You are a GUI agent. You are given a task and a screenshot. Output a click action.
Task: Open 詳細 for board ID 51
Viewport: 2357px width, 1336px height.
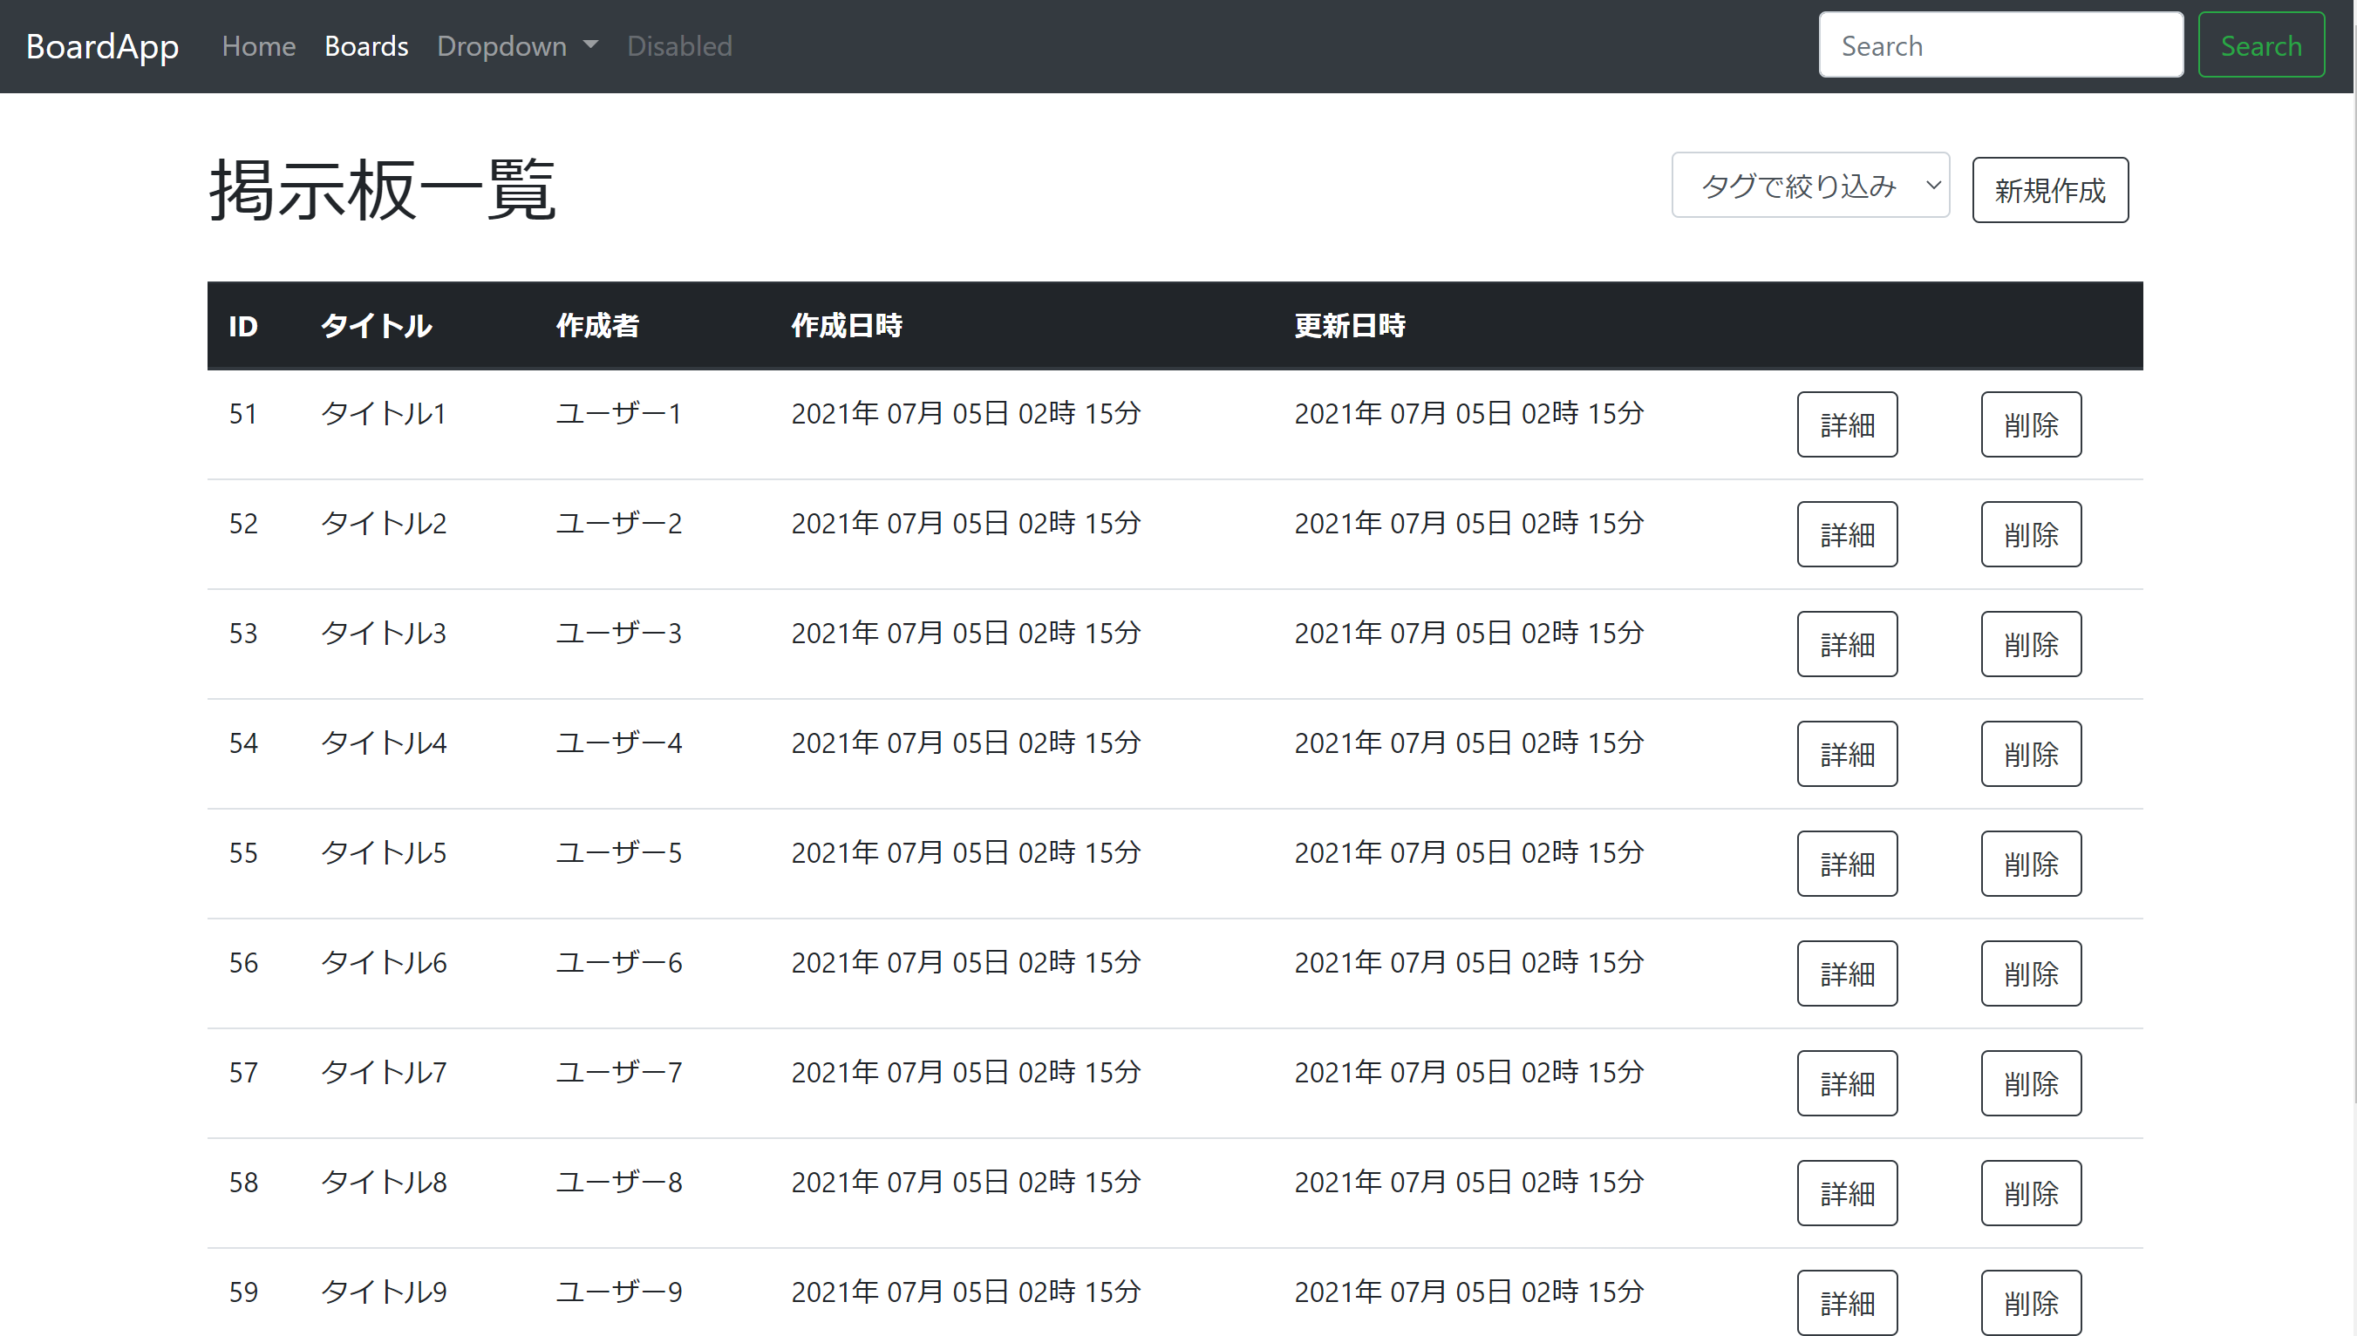[x=1846, y=424]
